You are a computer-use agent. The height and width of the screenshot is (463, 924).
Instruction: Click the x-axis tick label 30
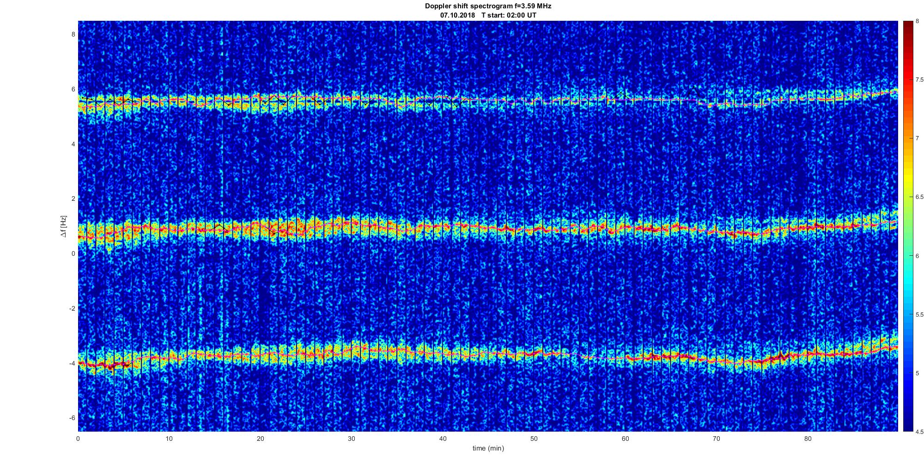point(352,439)
